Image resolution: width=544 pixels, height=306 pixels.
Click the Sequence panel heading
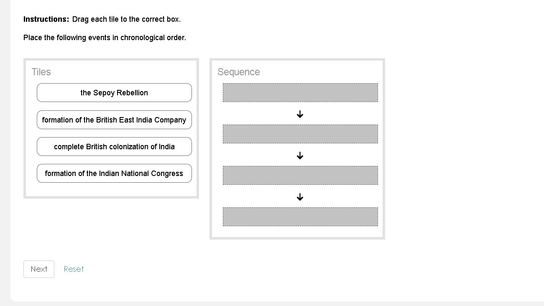coord(238,72)
